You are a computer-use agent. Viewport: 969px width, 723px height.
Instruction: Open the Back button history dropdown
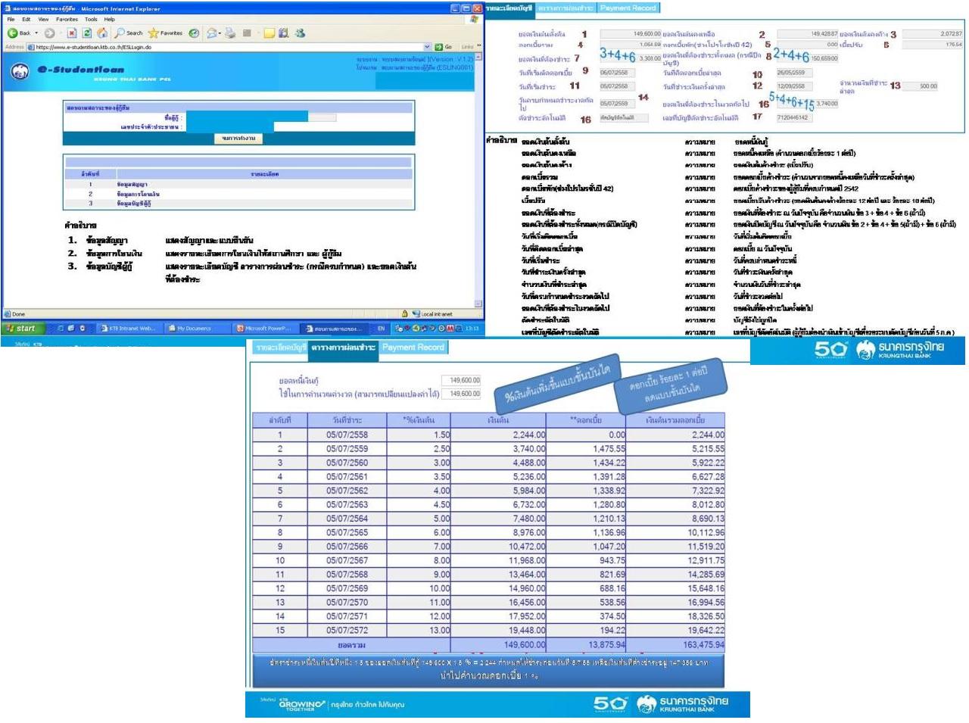[36, 33]
